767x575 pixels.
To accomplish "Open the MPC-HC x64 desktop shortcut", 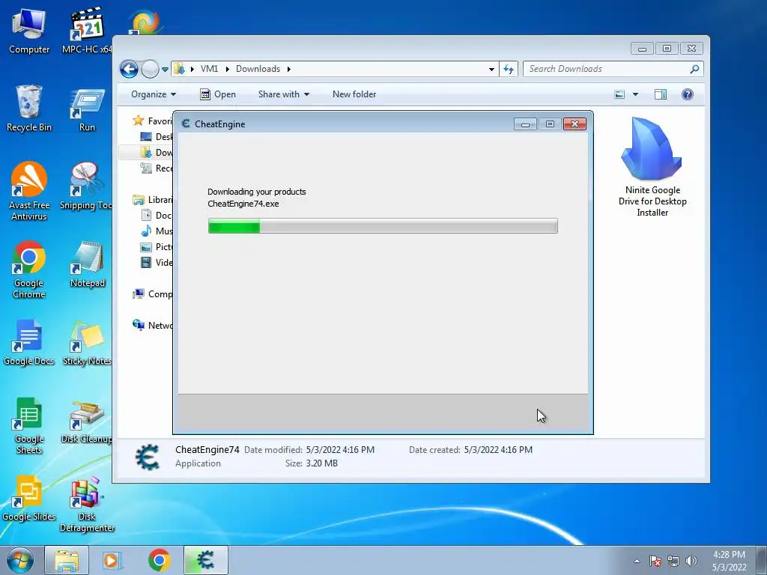I will pyautogui.click(x=87, y=31).
